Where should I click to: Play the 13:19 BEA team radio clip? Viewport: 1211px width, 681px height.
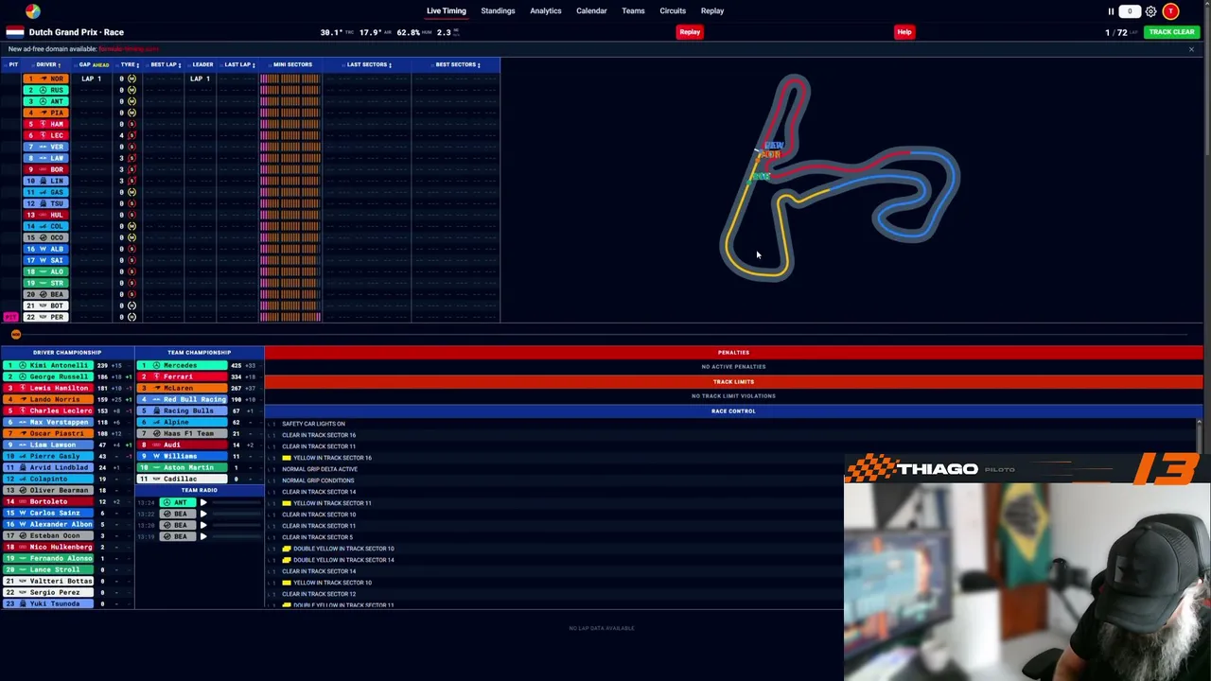point(203,536)
